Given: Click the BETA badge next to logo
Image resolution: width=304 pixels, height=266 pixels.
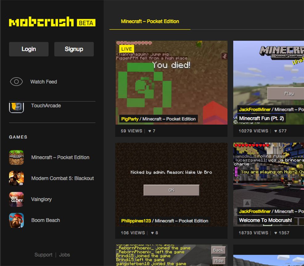Looking at the screenshot, I should click(86, 23).
